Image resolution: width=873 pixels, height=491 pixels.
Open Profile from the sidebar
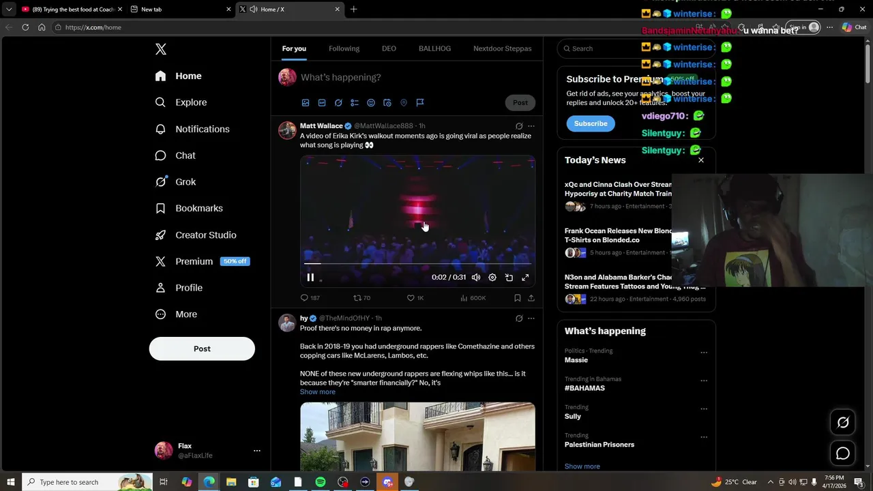179,288
